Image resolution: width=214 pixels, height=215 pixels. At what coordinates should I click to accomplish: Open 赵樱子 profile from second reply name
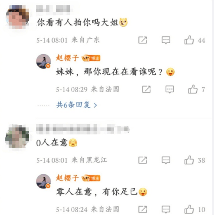click(67, 178)
